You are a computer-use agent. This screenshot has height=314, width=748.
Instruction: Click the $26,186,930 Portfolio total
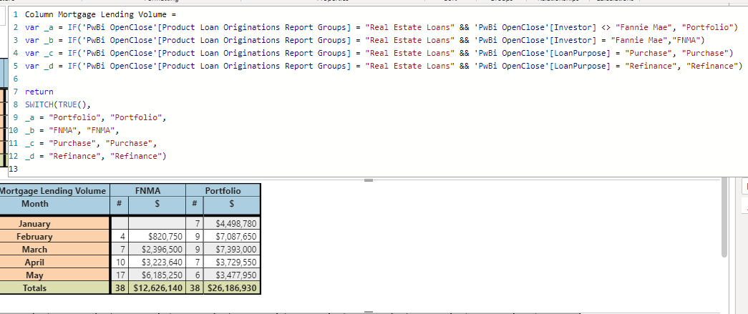point(232,288)
